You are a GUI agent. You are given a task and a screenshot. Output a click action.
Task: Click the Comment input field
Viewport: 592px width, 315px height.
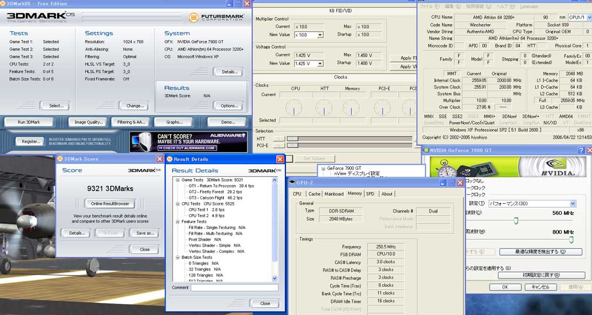coord(234,287)
